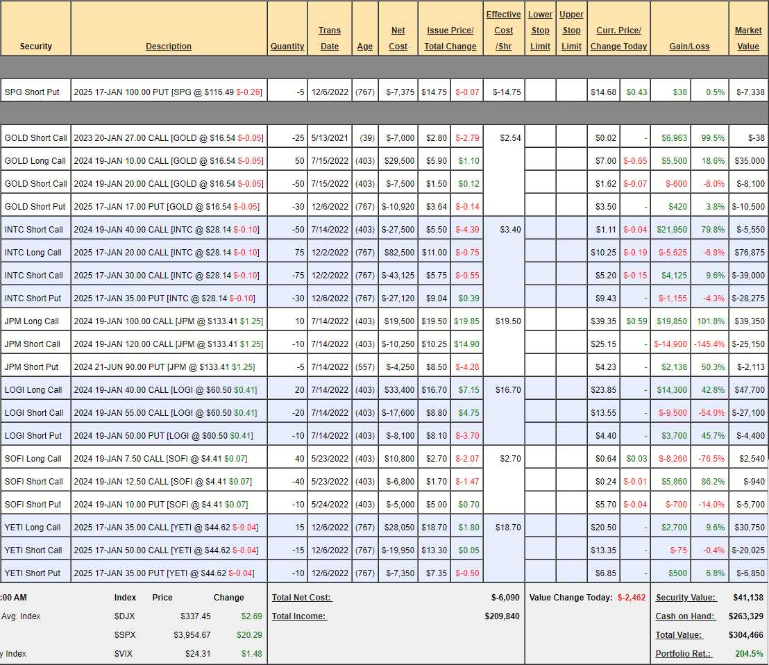
Task: Select the SPG Short Put security cell
Action: [x=32, y=92]
